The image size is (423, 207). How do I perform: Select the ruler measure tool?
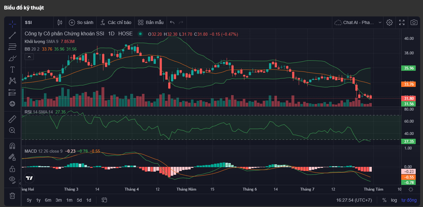tap(12, 119)
